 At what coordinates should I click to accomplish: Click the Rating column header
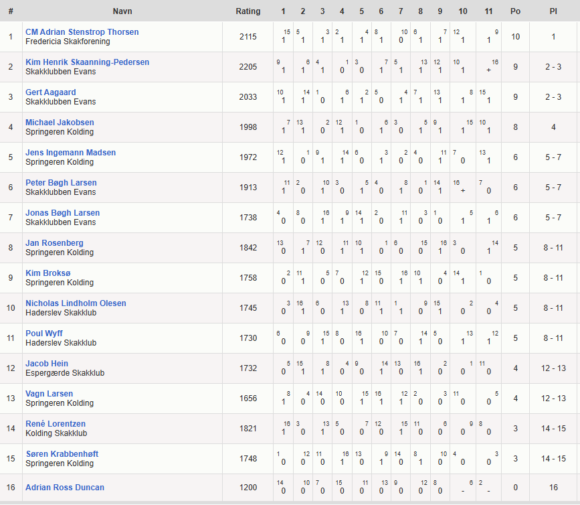[x=248, y=11]
